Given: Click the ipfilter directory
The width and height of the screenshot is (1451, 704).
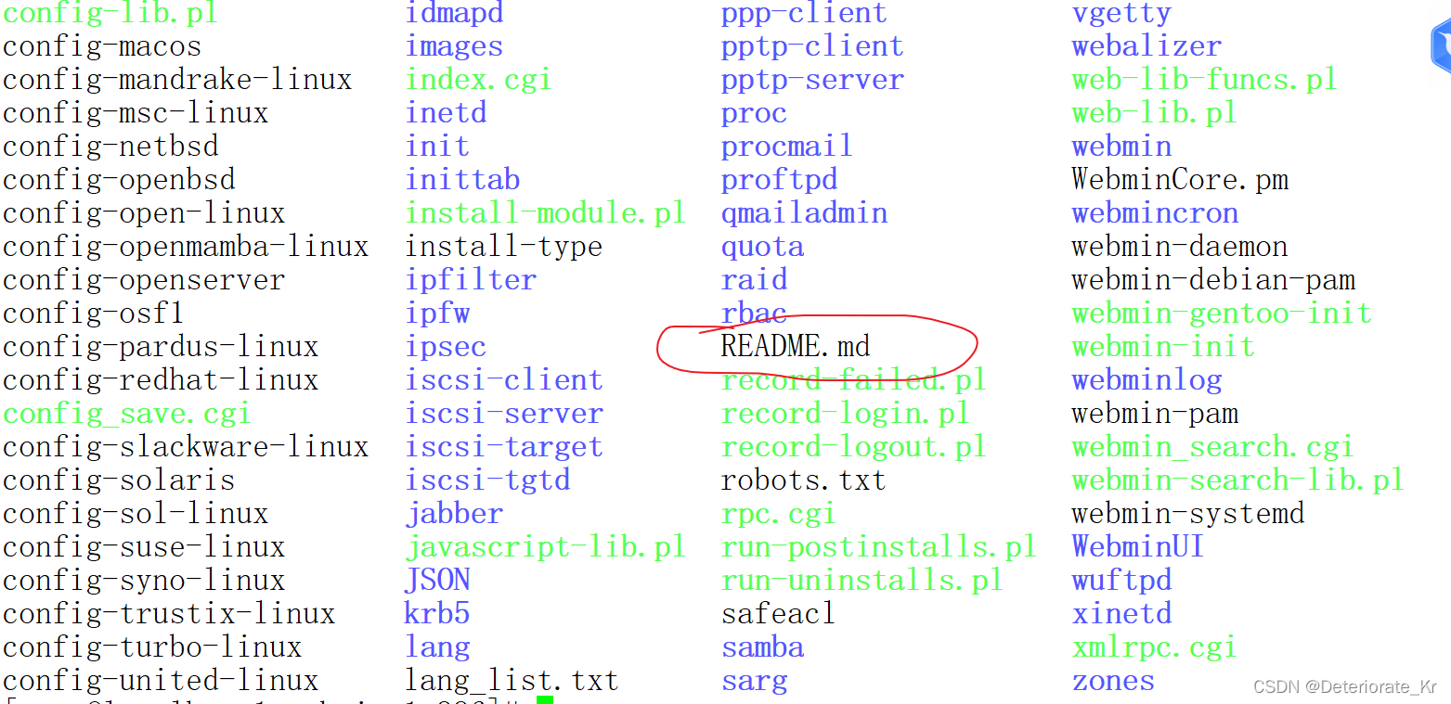Looking at the screenshot, I should (x=471, y=280).
